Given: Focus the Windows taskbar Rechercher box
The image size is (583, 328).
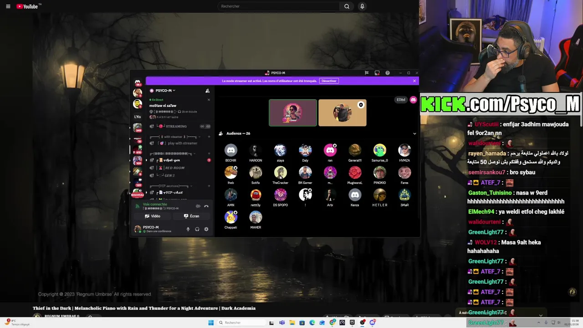Looking at the screenshot, I should (240, 323).
